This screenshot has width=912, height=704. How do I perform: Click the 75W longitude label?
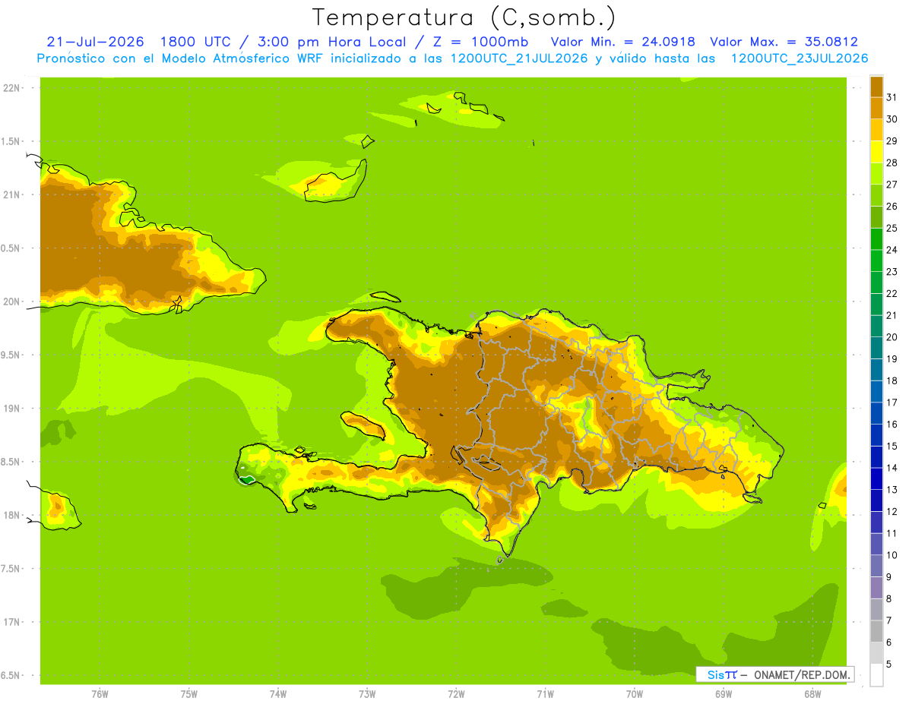tap(189, 694)
